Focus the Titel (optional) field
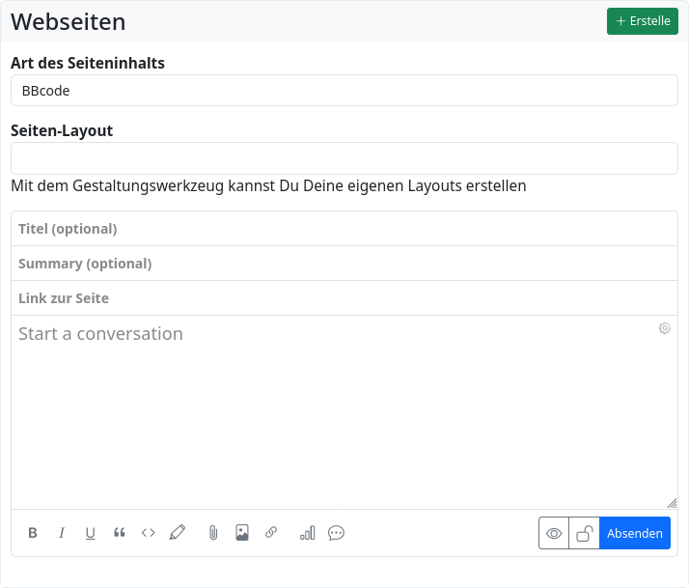Viewport: 689px width, 588px height. 344,229
